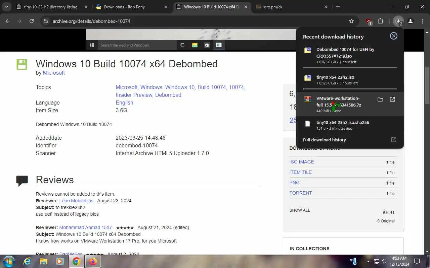Click the Debombed 10074 download progress bar
430x268 pixels.
pyautogui.click(x=350, y=68)
